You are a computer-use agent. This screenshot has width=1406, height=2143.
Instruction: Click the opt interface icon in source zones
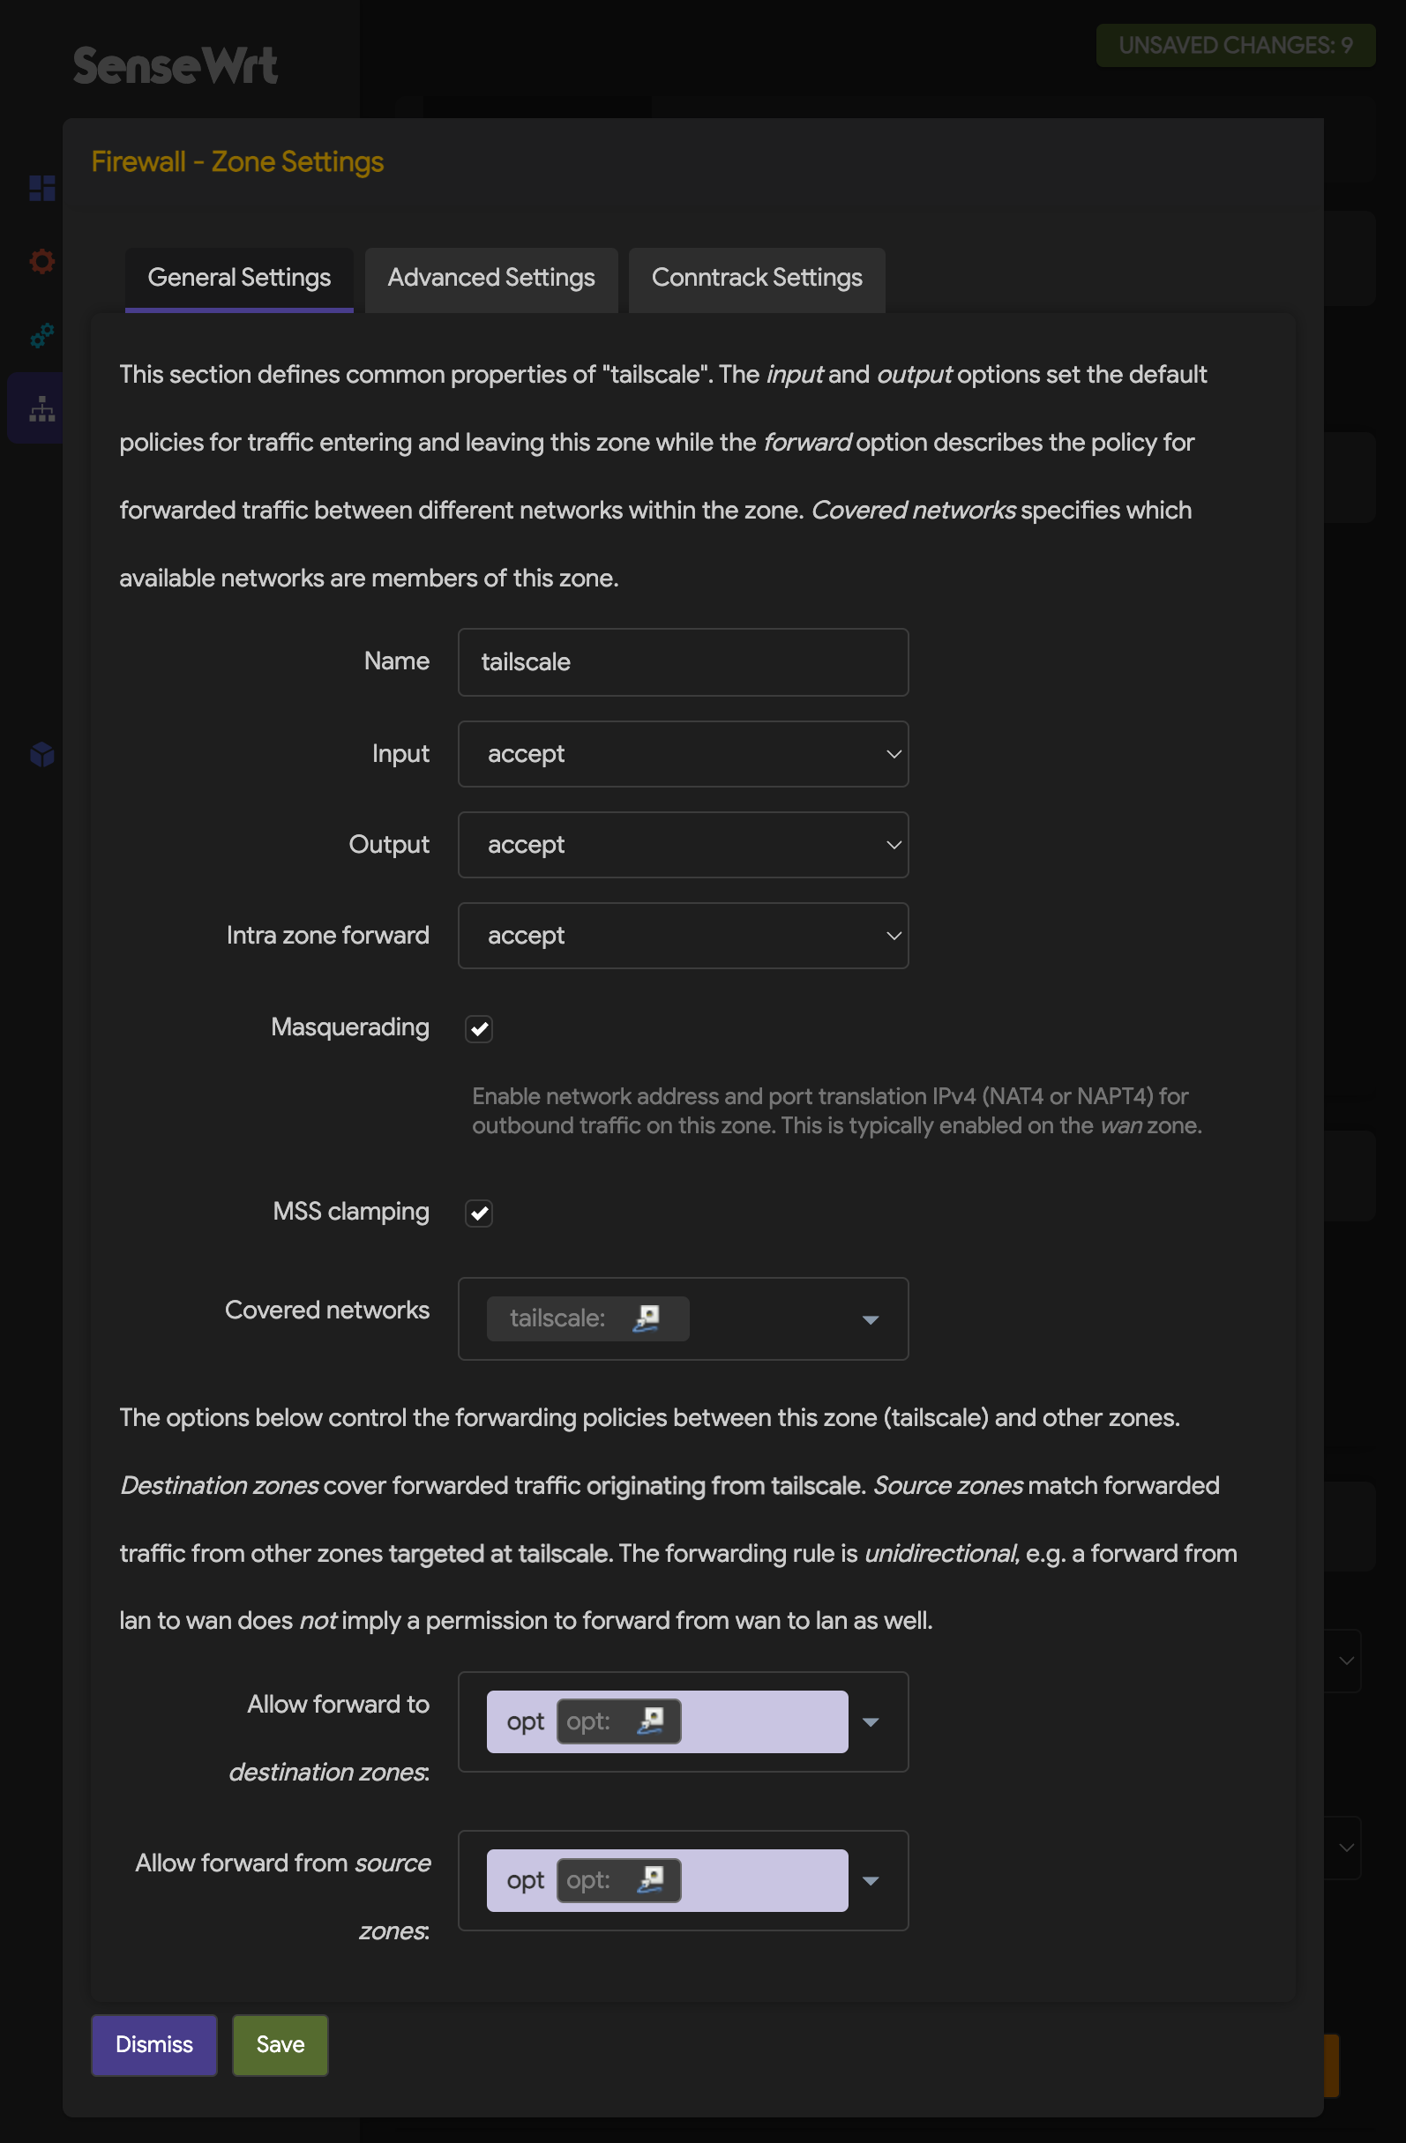click(x=651, y=1879)
